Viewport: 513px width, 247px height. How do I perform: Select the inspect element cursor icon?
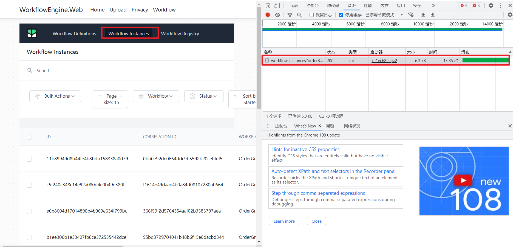(x=267, y=5)
